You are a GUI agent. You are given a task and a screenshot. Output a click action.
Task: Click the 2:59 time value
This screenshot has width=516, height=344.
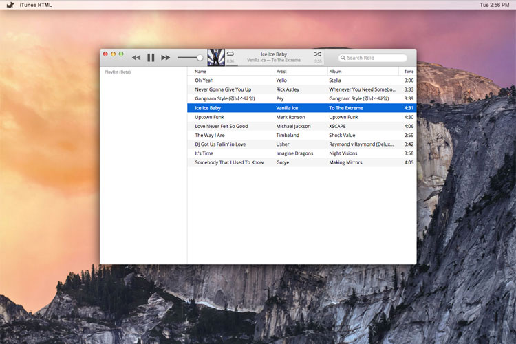[409, 136]
